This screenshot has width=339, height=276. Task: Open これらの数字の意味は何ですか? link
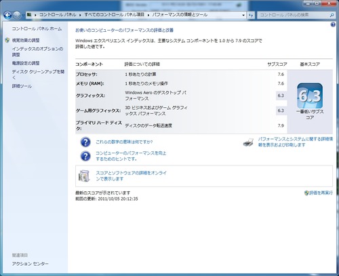(x=124, y=142)
